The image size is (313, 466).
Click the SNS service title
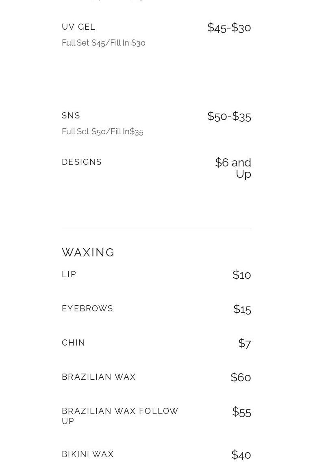pyautogui.click(x=71, y=116)
